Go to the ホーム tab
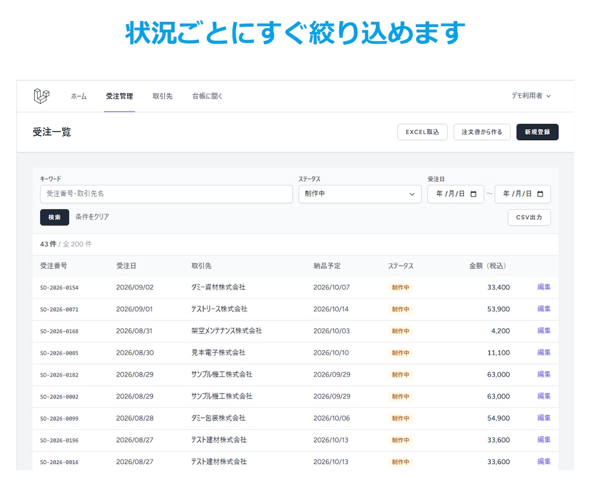The width and height of the screenshot is (591, 493). pyautogui.click(x=78, y=96)
